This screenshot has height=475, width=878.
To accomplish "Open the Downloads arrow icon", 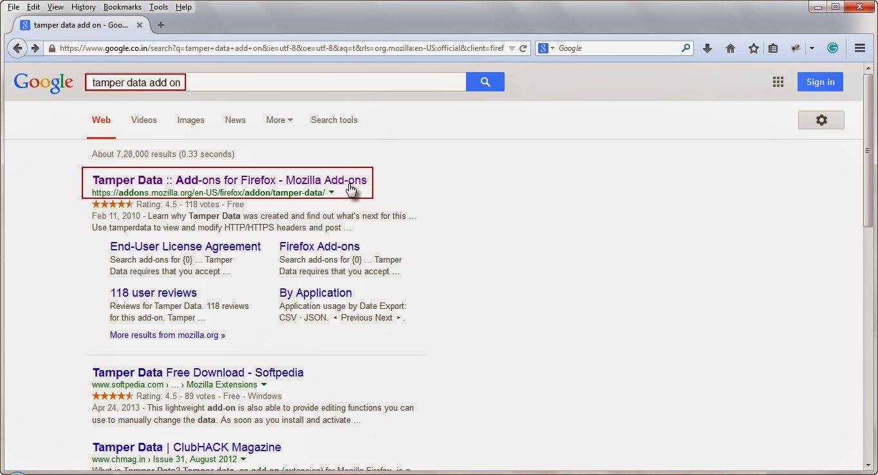I will point(707,48).
